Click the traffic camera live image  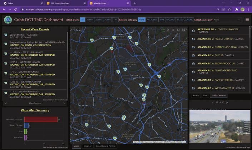(x=220, y=126)
